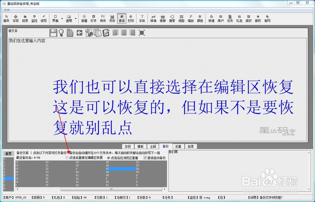This screenshot has width=315, height=202.
Task: Click the 界面 interface button
Action: pyautogui.click(x=55, y=19)
